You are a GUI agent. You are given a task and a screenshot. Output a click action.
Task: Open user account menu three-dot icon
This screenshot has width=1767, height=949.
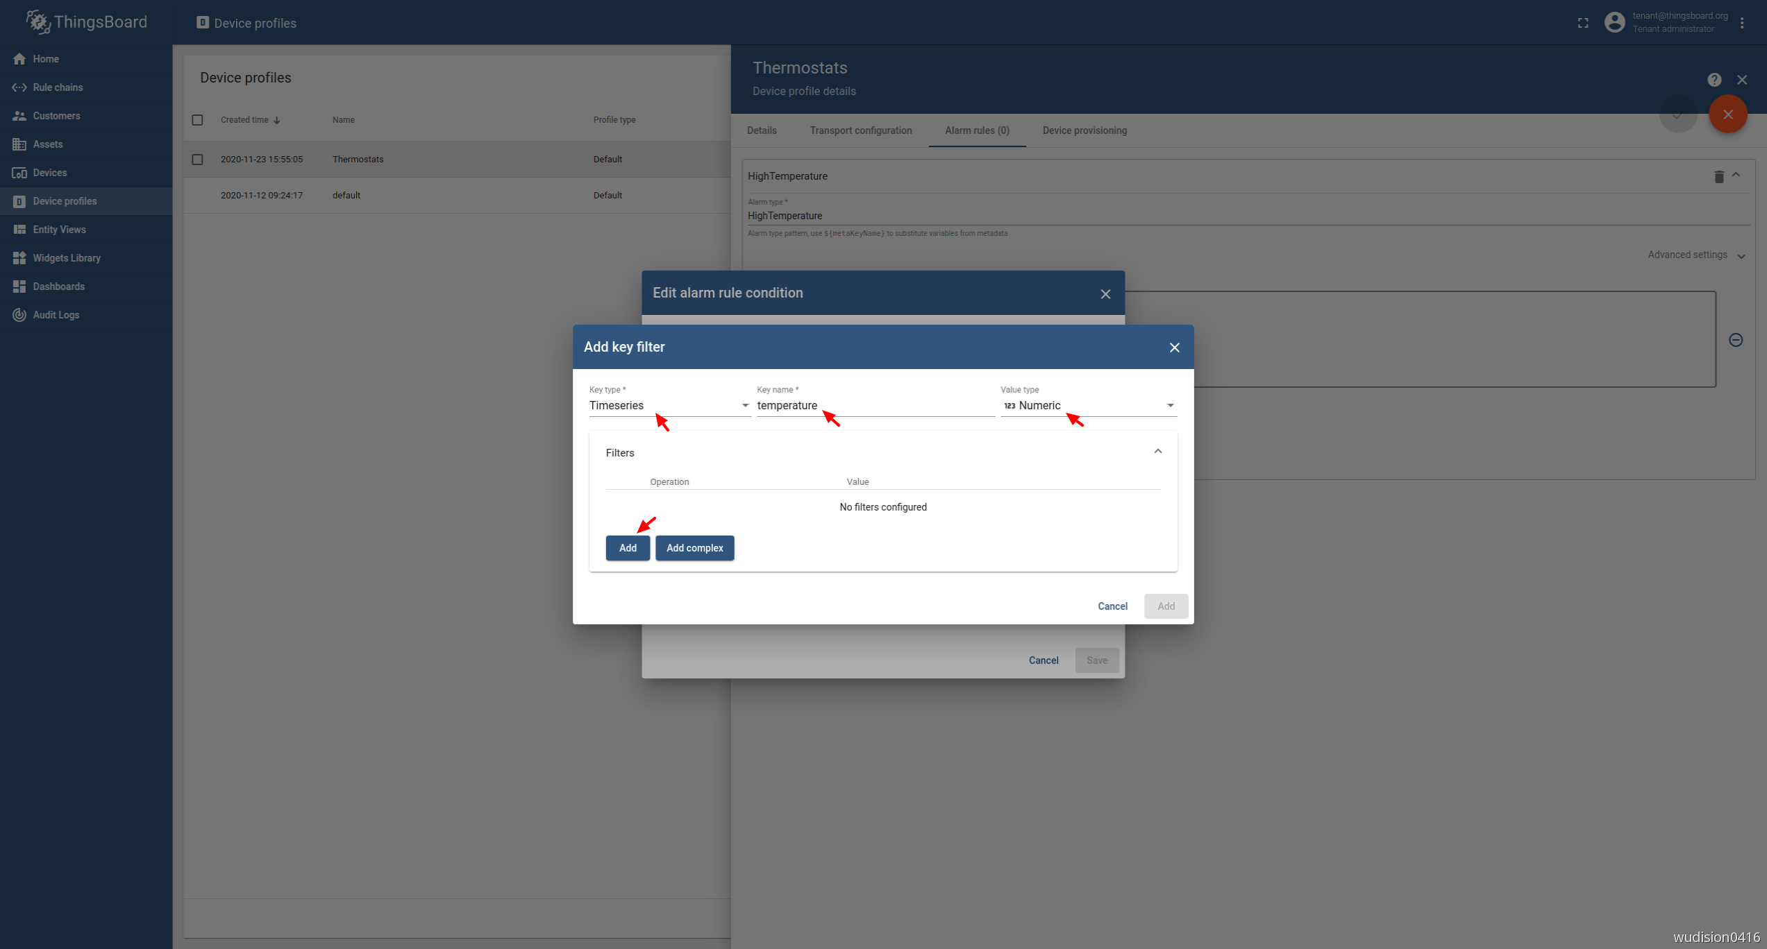[1743, 23]
